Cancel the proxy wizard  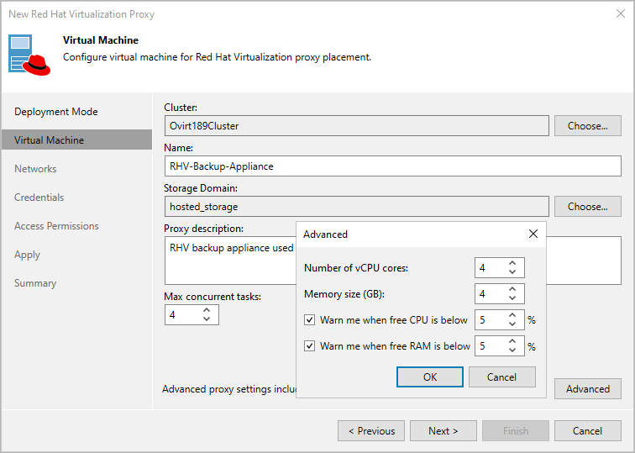point(588,430)
